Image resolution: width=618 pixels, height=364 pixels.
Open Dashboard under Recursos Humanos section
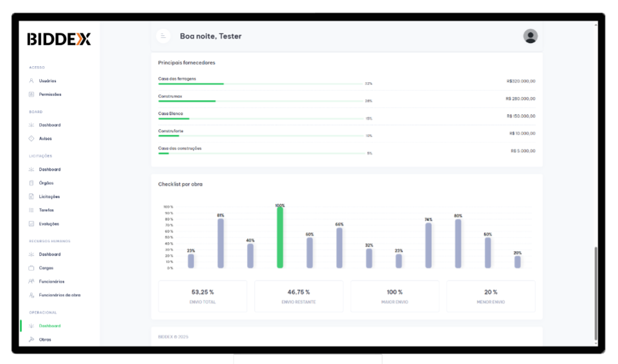(x=49, y=254)
